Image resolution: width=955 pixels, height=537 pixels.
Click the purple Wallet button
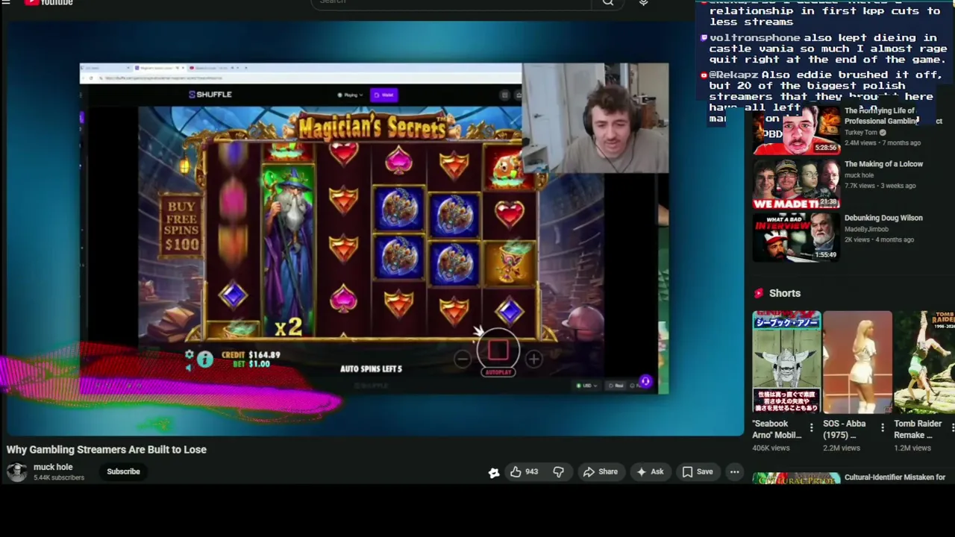click(x=384, y=95)
